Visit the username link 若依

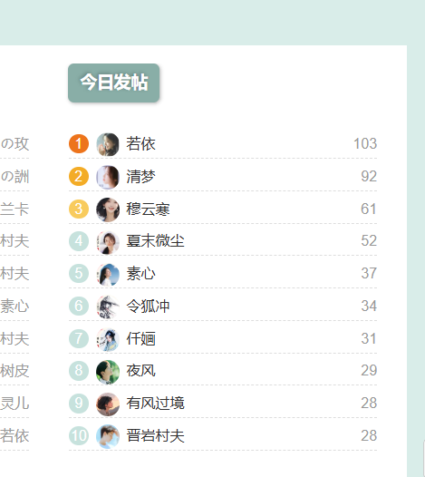tap(140, 144)
